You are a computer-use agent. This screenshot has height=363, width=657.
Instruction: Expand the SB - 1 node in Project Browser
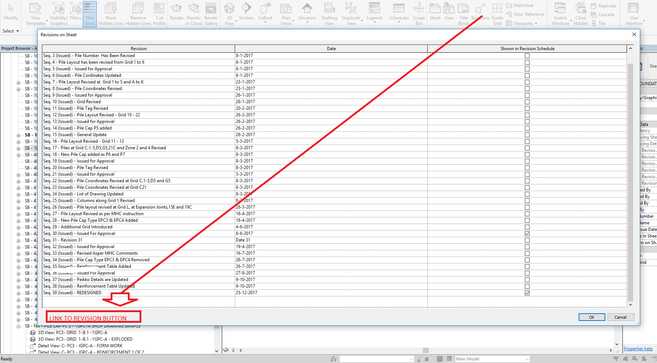point(18,135)
